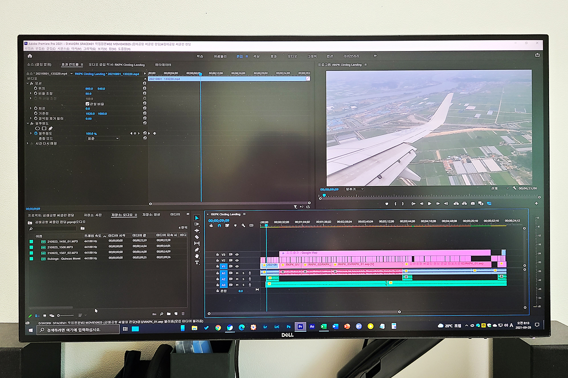Open the playback resolution dropdown
The width and height of the screenshot is (568, 378).
point(501,188)
